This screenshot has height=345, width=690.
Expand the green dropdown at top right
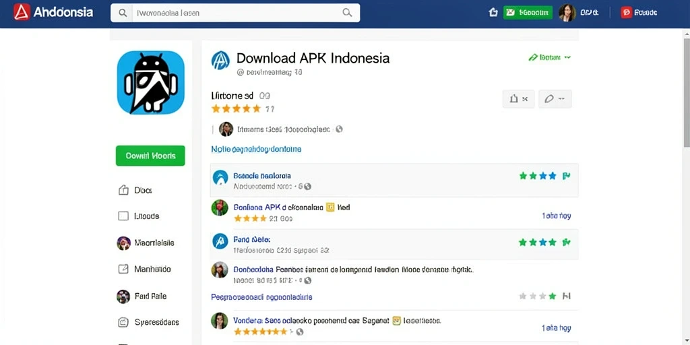pyautogui.click(x=549, y=57)
